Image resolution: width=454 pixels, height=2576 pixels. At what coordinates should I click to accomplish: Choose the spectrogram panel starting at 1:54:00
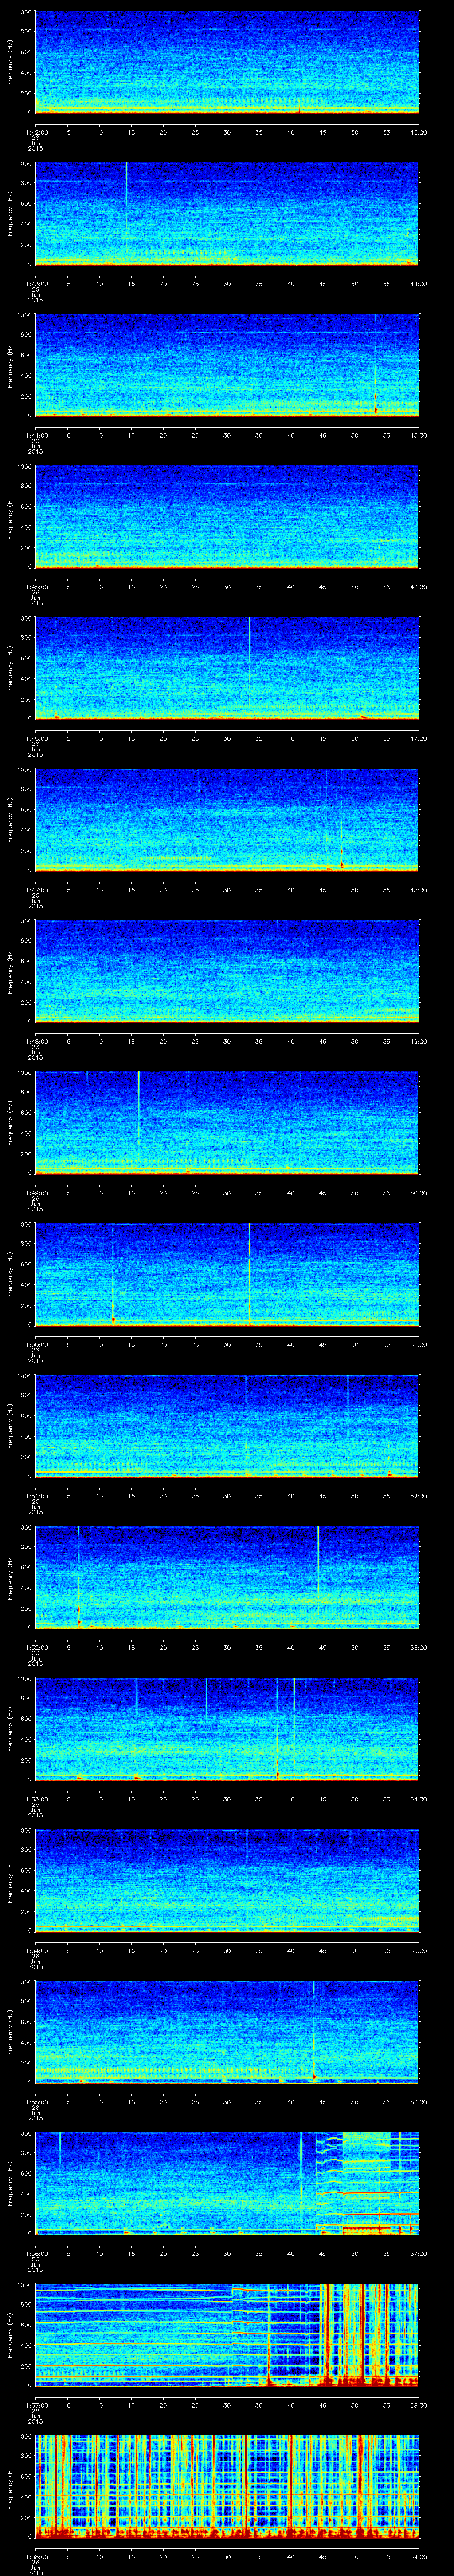(227, 1881)
